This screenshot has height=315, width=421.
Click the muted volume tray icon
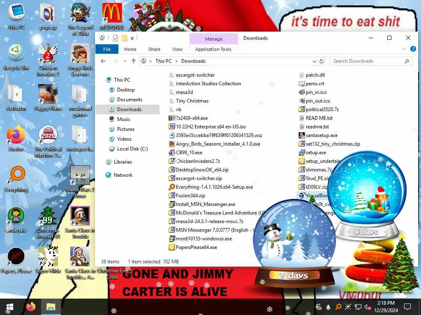(x=367, y=307)
